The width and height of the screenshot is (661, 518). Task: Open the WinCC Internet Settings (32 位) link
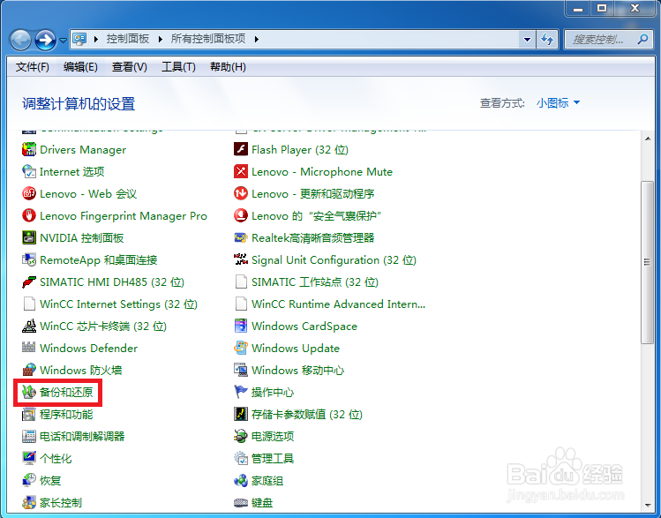(118, 304)
